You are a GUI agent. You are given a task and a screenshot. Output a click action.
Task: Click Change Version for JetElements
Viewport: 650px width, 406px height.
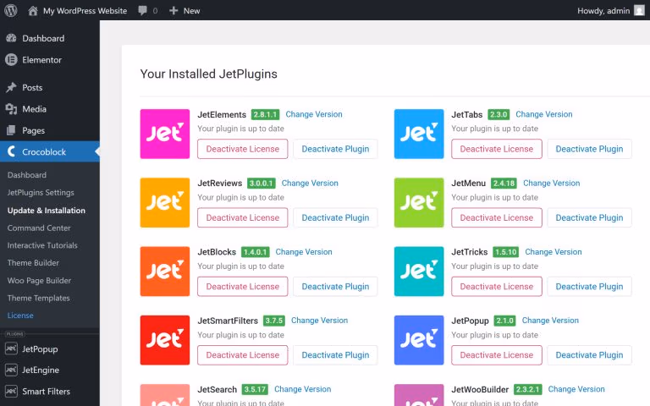tap(314, 114)
